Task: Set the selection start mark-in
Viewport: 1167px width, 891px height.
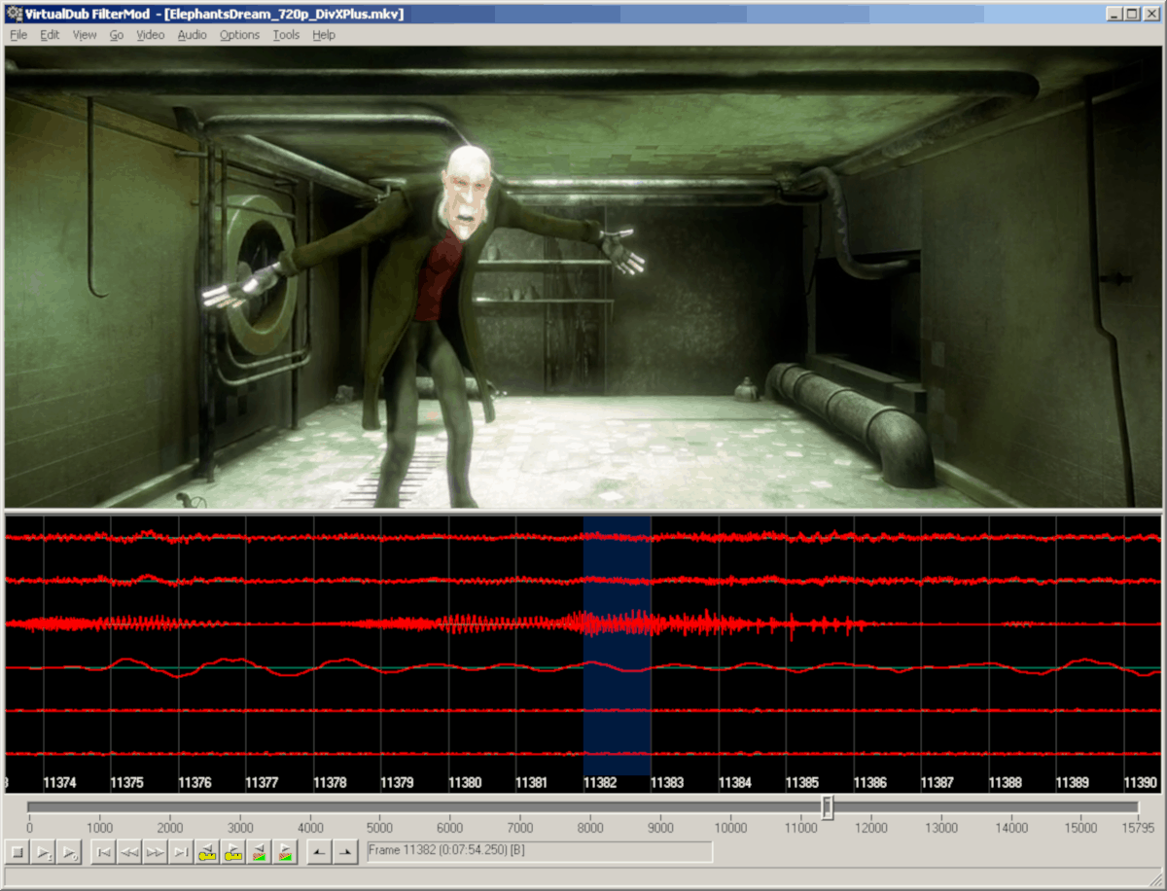Action: 319,853
